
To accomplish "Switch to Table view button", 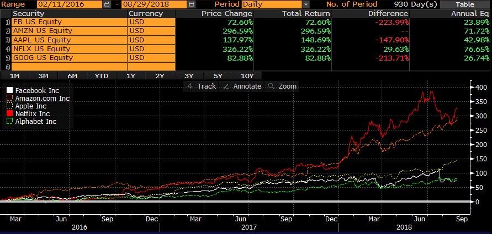I will [465, 4].
